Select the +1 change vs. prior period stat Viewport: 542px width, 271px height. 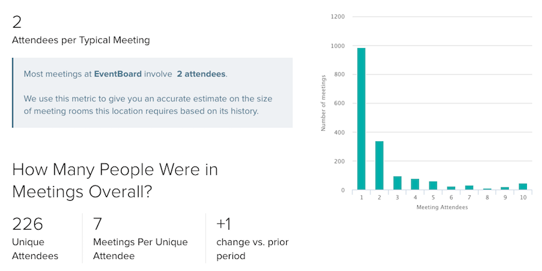click(252, 238)
